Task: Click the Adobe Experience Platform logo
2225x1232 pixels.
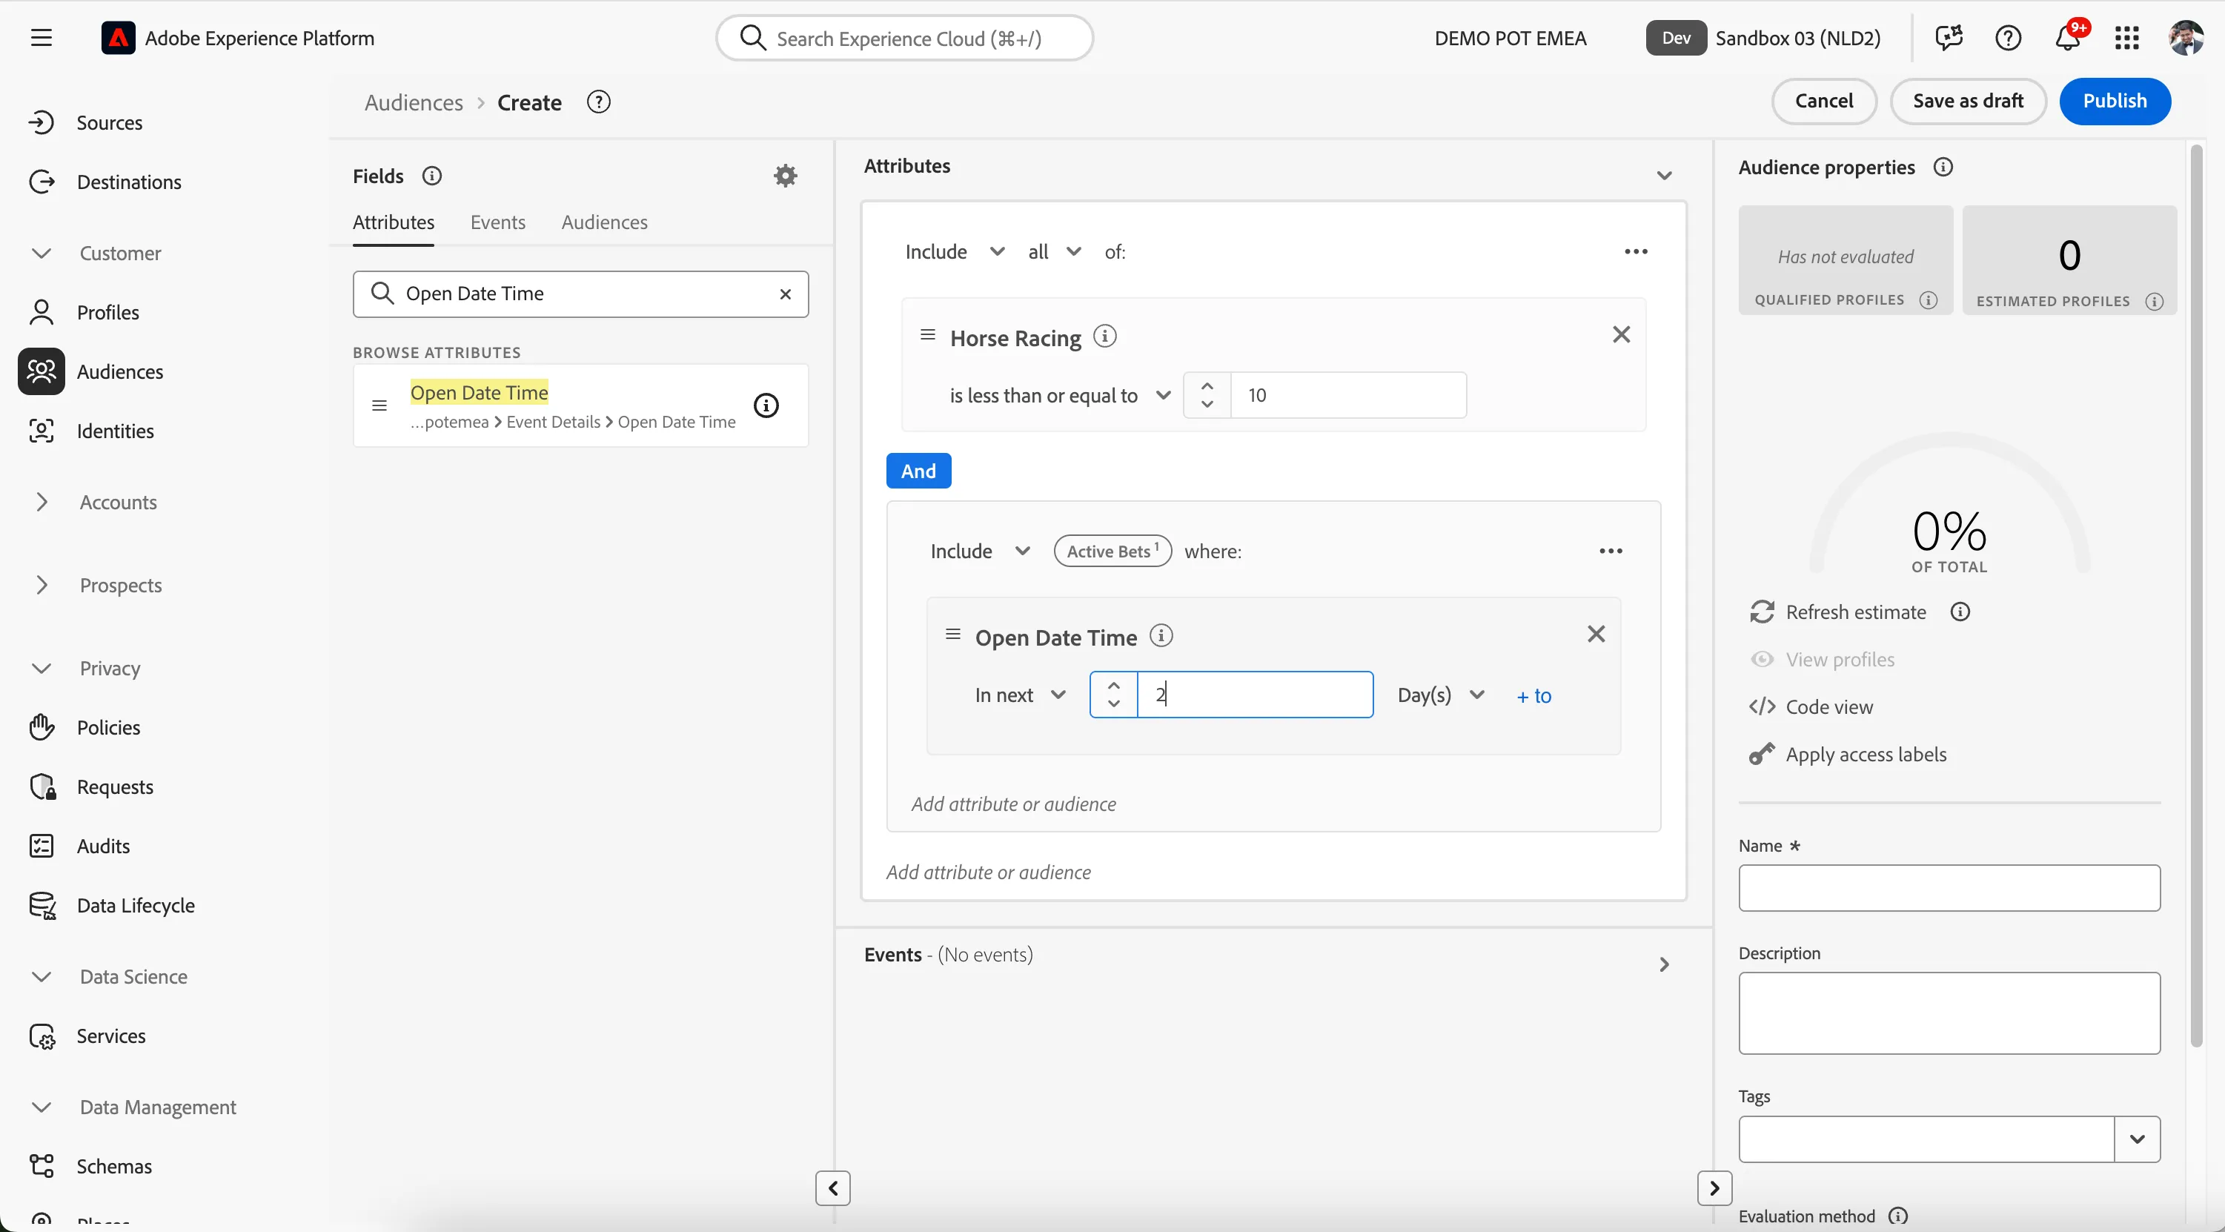Action: (x=119, y=38)
